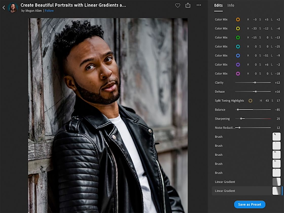Click the back arrow icon
The width and height of the screenshot is (284, 213).
pos(4,8)
